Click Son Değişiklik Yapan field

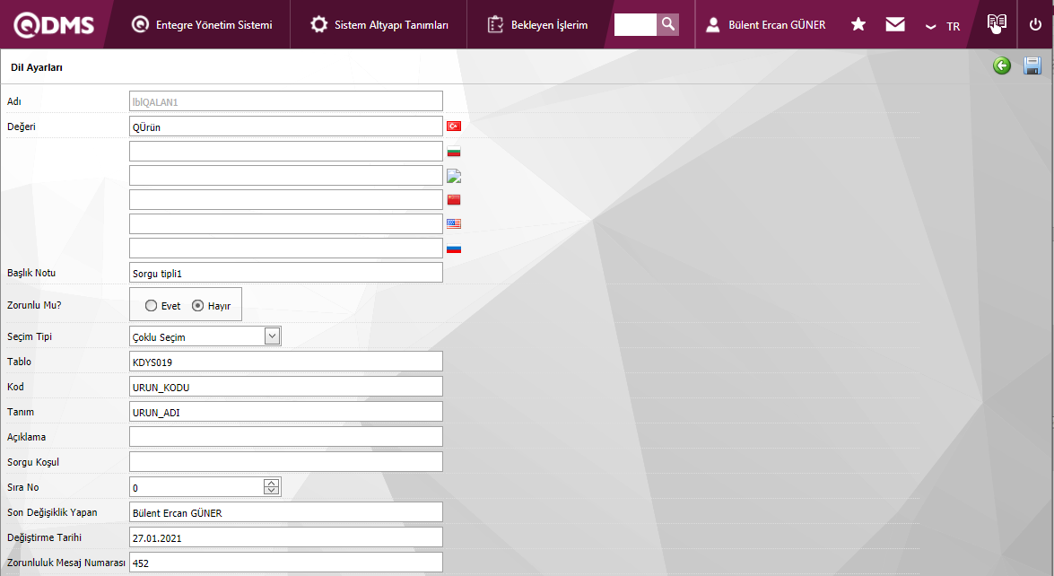pyautogui.click(x=285, y=512)
